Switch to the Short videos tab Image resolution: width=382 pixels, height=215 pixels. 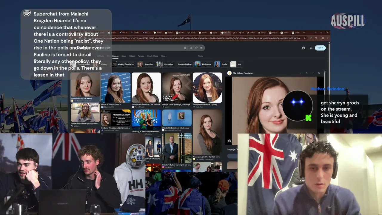[153, 56]
